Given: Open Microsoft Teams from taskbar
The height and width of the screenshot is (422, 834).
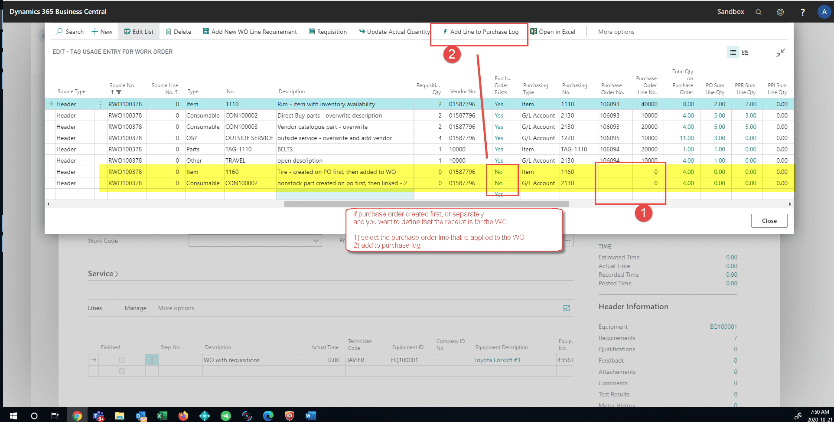Looking at the screenshot, I should tap(98, 416).
